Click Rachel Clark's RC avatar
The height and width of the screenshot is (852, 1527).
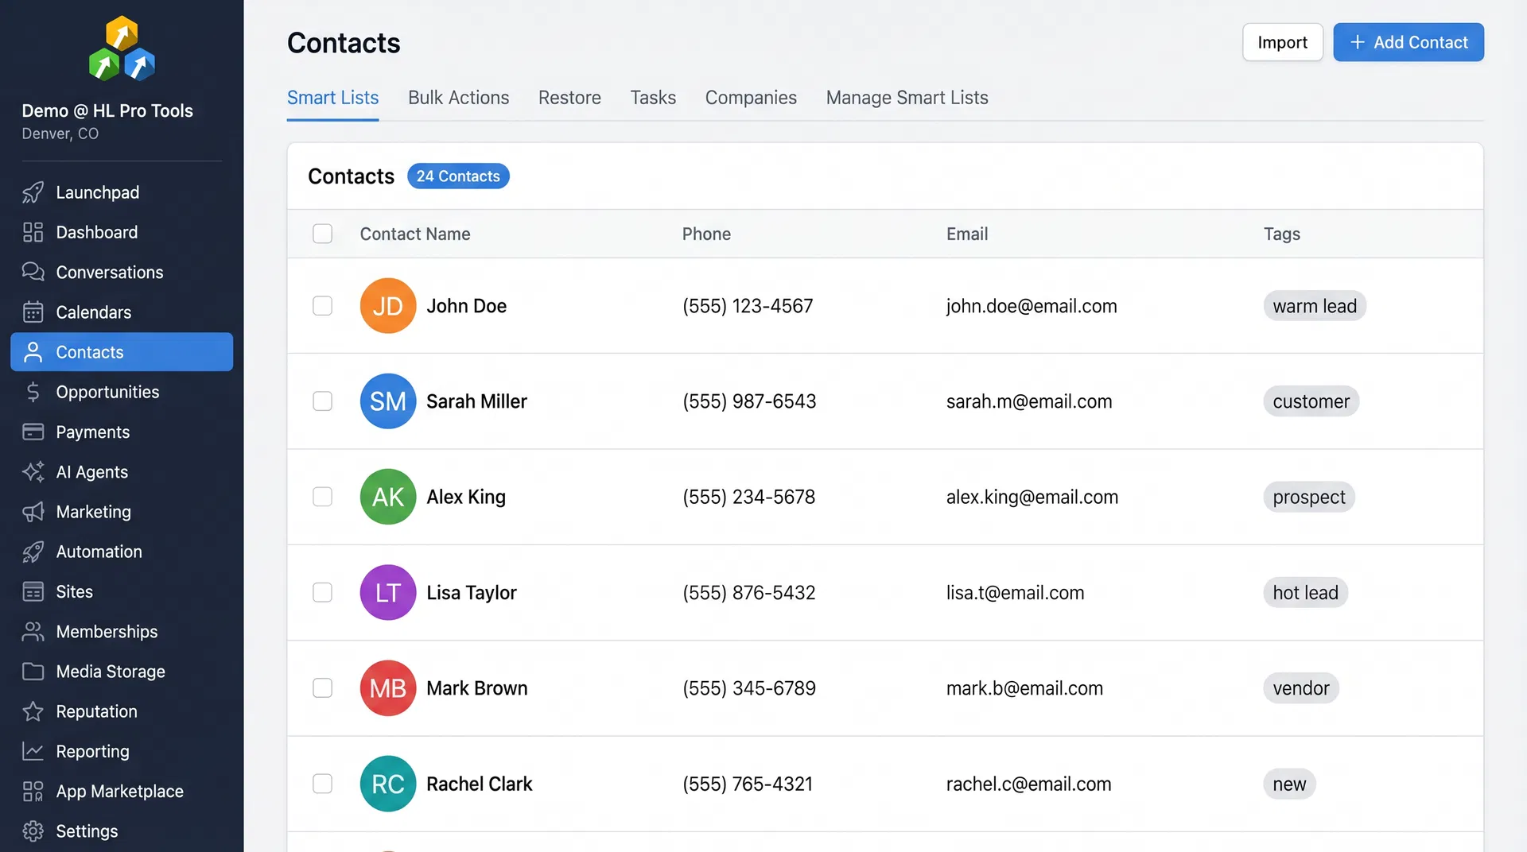coord(388,784)
